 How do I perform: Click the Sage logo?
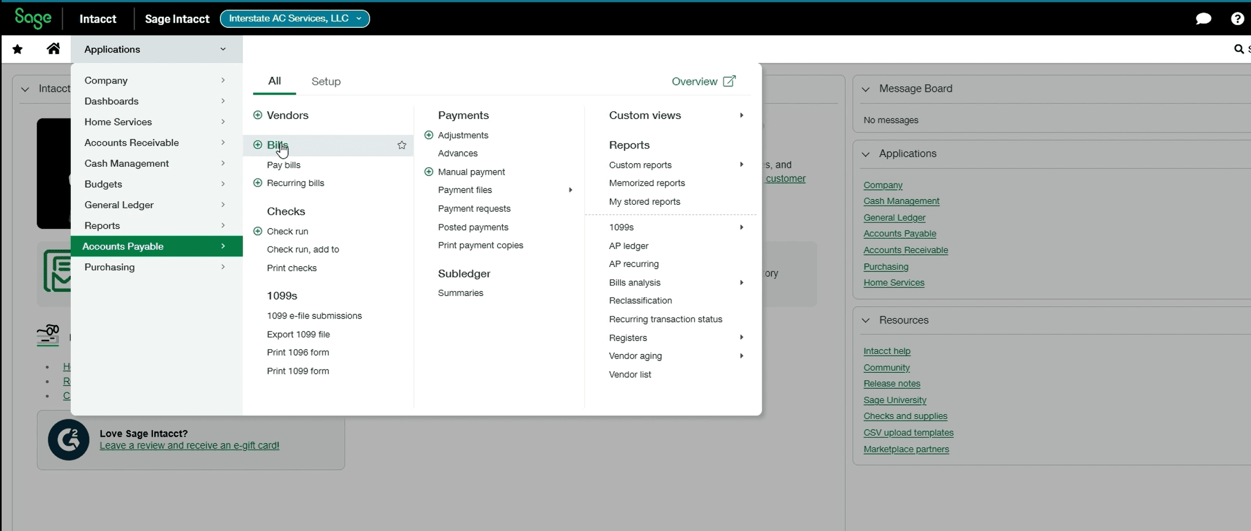33,18
